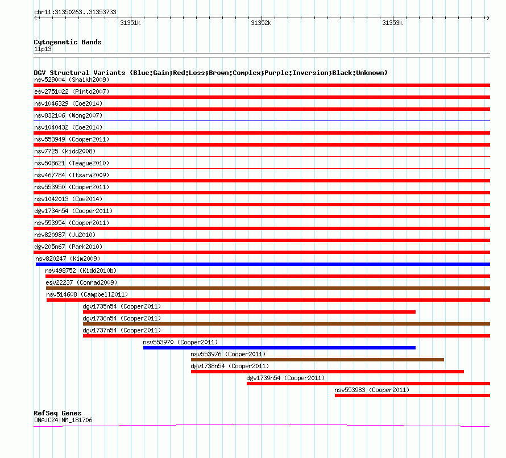Open variant nsv1046329 (Coe2014) label

tap(68, 103)
